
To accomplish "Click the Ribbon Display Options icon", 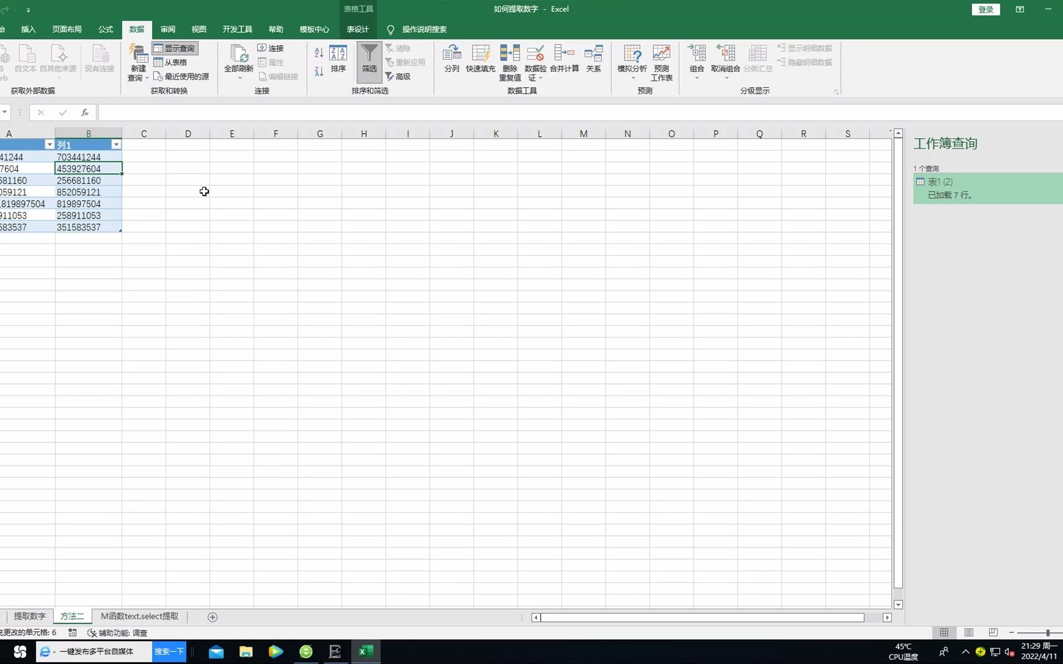I will pyautogui.click(x=1020, y=9).
